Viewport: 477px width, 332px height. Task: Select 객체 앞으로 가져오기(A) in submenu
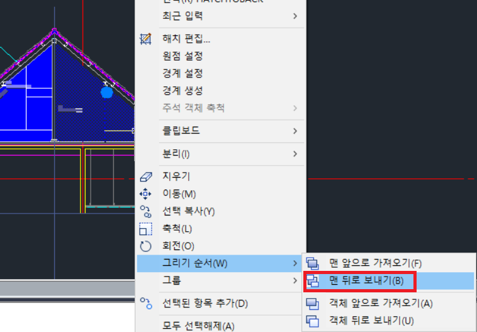tap(389, 304)
